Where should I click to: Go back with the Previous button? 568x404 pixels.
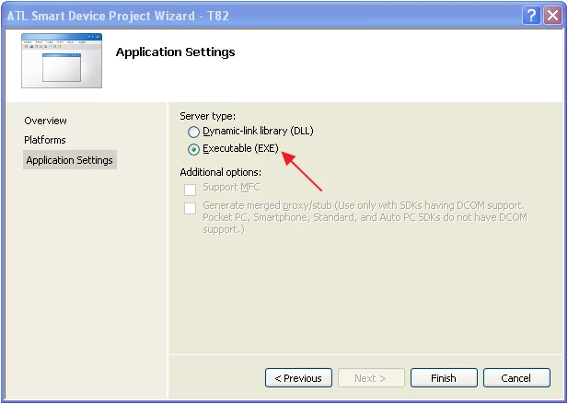coord(298,378)
